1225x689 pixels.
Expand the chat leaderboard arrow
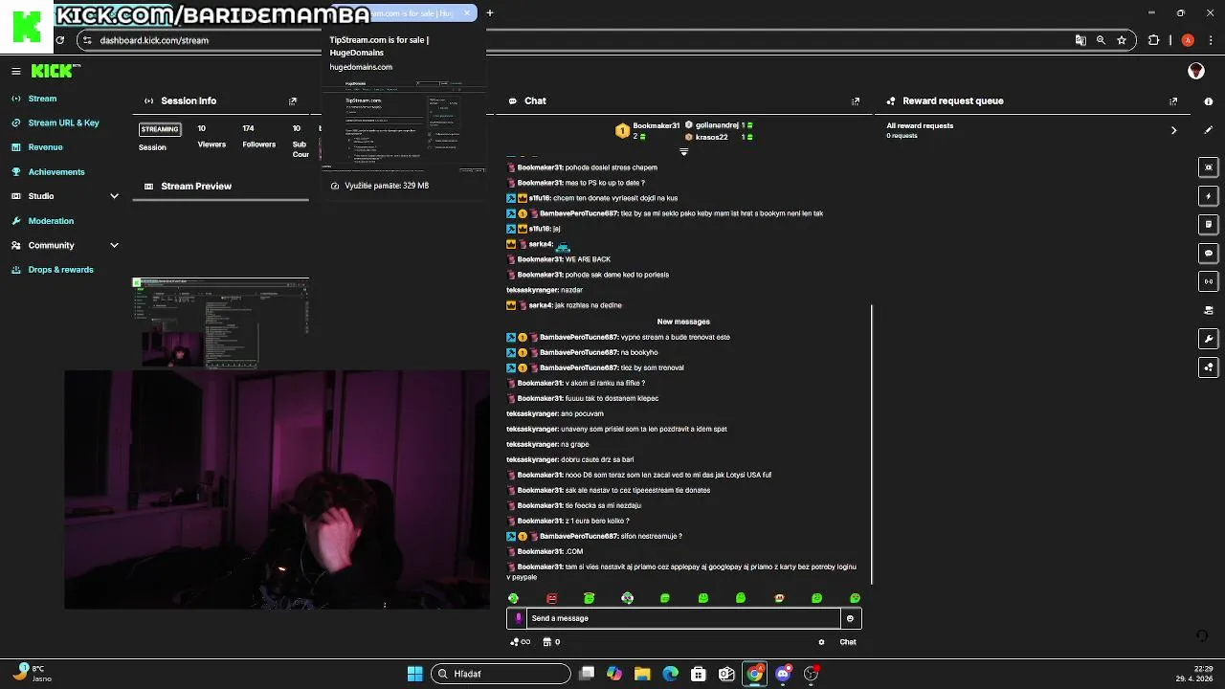pyautogui.click(x=683, y=151)
